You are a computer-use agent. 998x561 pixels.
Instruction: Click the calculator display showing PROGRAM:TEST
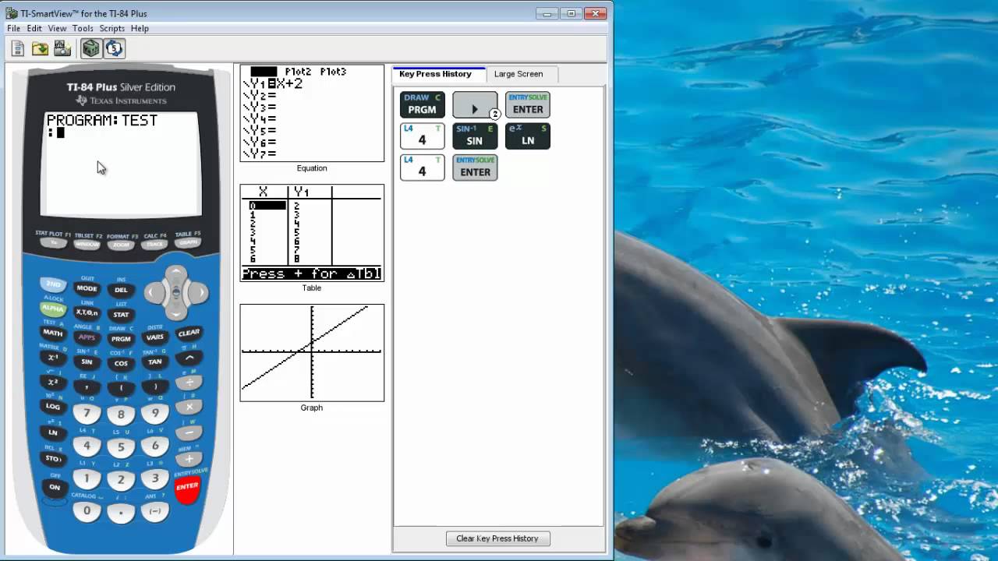coord(121,164)
